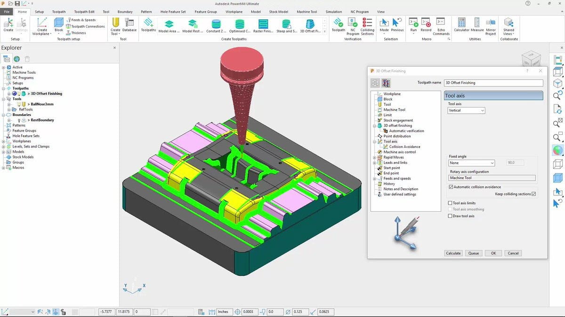Switch to the NC Program tab
Viewport: 565px width, 317px height.
(360, 12)
